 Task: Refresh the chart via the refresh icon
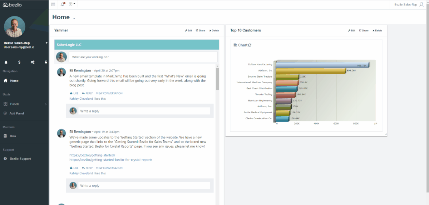coord(250,45)
